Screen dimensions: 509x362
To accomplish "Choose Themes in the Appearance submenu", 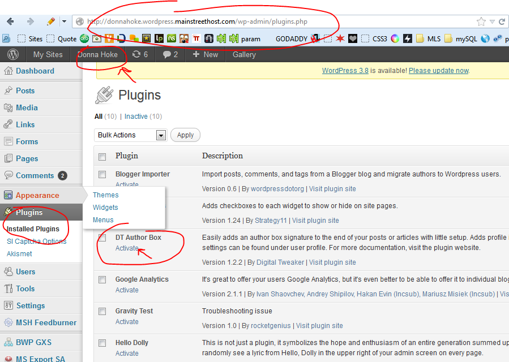I will pos(106,195).
